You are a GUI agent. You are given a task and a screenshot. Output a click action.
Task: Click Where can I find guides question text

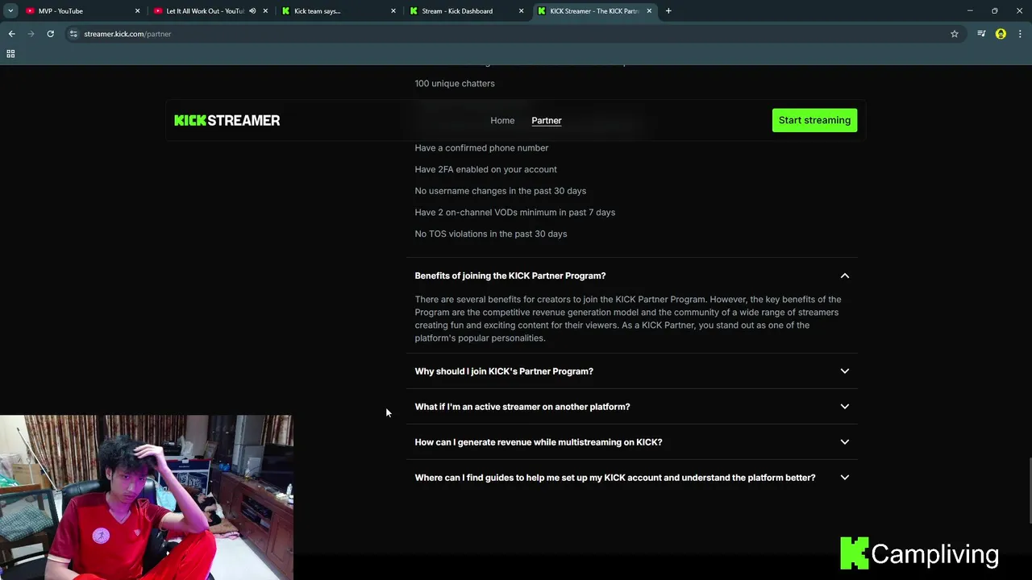point(615,478)
